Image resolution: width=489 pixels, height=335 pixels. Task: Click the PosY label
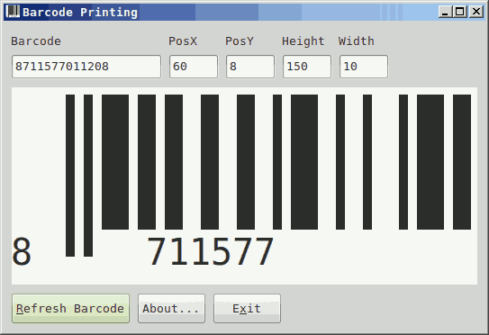click(x=240, y=41)
